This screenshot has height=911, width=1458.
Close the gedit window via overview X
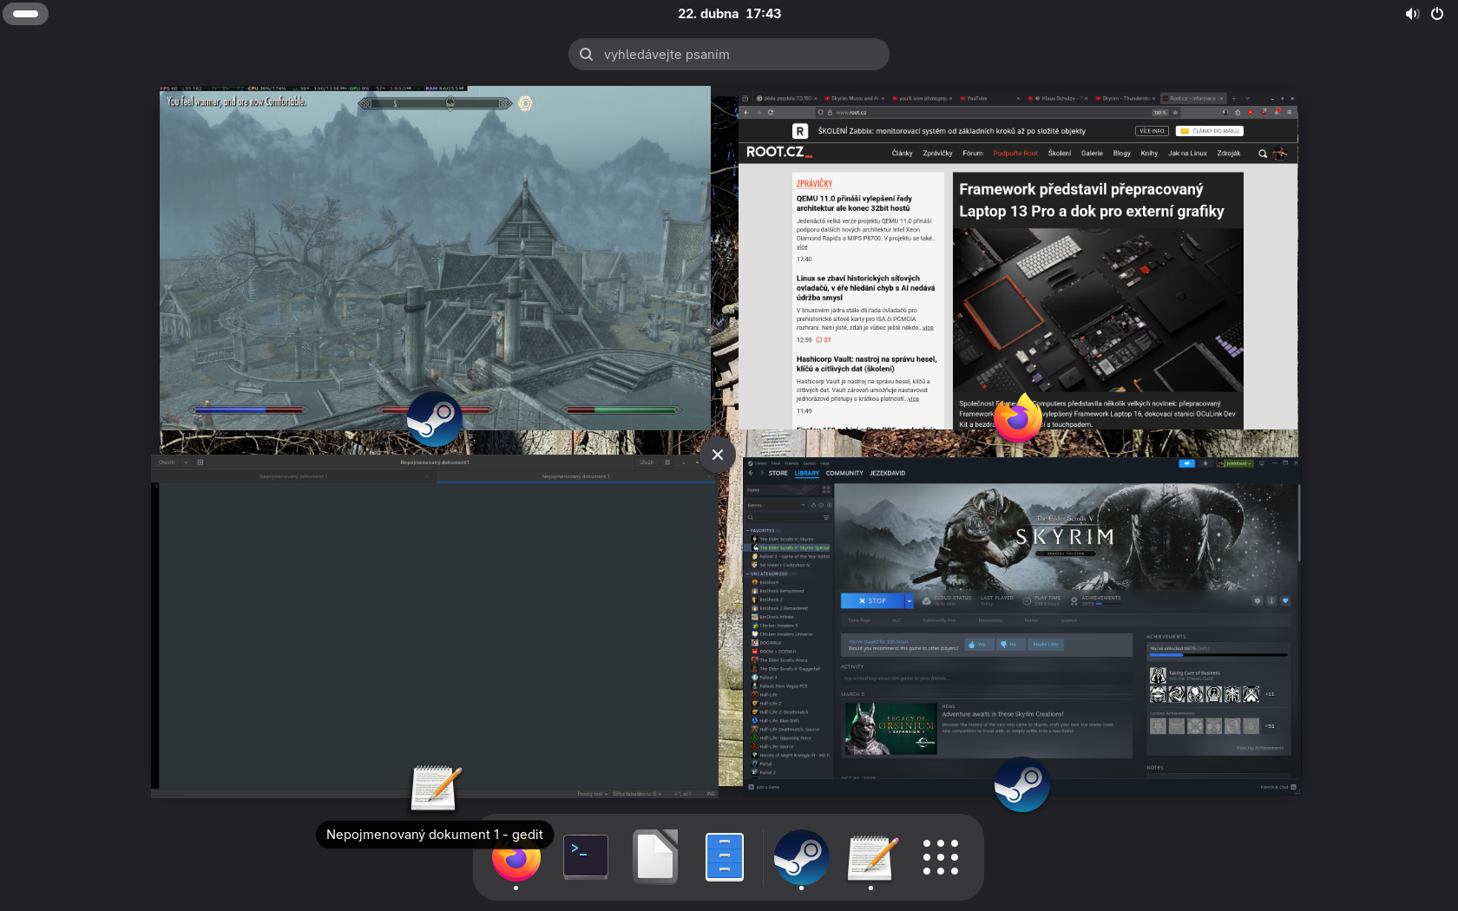pos(718,455)
